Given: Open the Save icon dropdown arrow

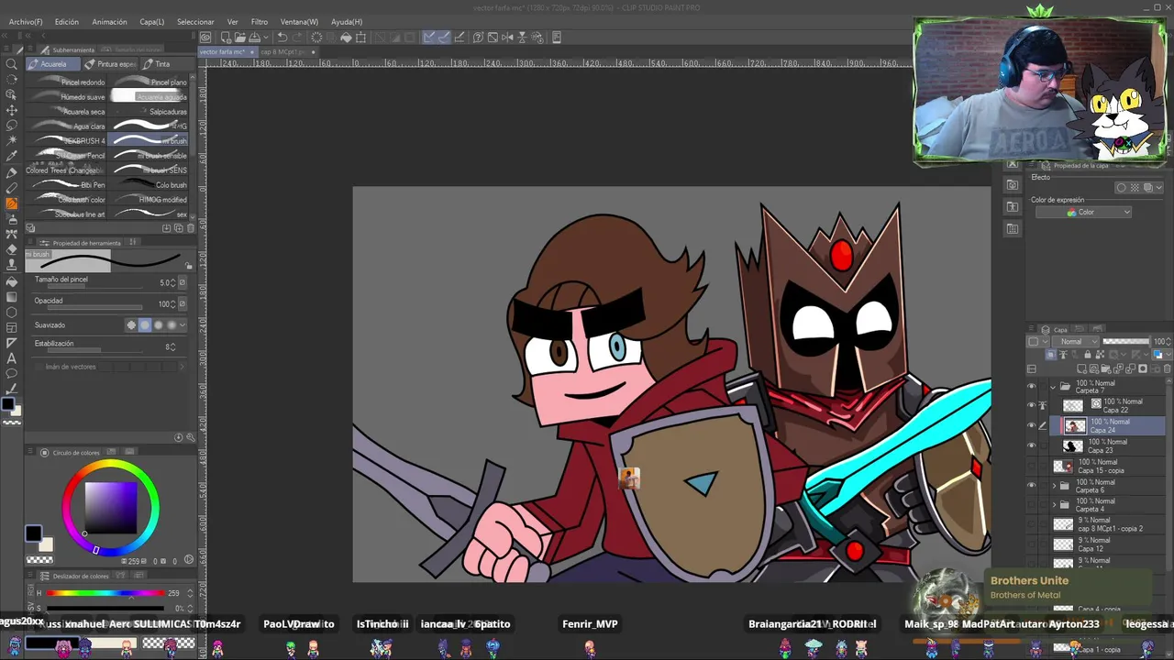Looking at the screenshot, I should pyautogui.click(x=264, y=38).
